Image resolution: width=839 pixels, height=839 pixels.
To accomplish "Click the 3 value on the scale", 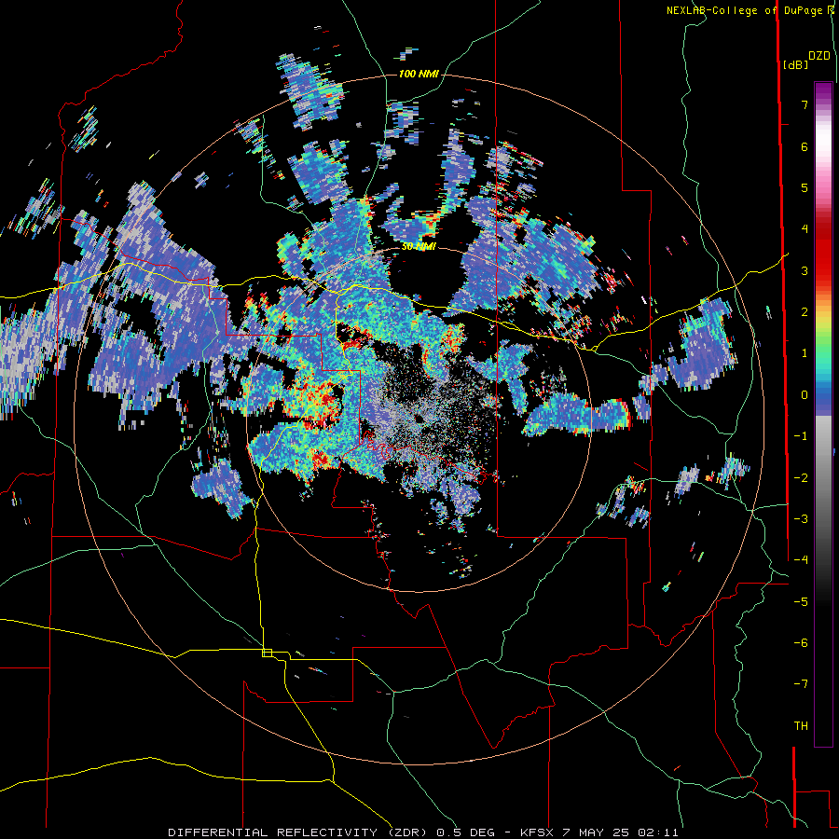I will click(805, 270).
